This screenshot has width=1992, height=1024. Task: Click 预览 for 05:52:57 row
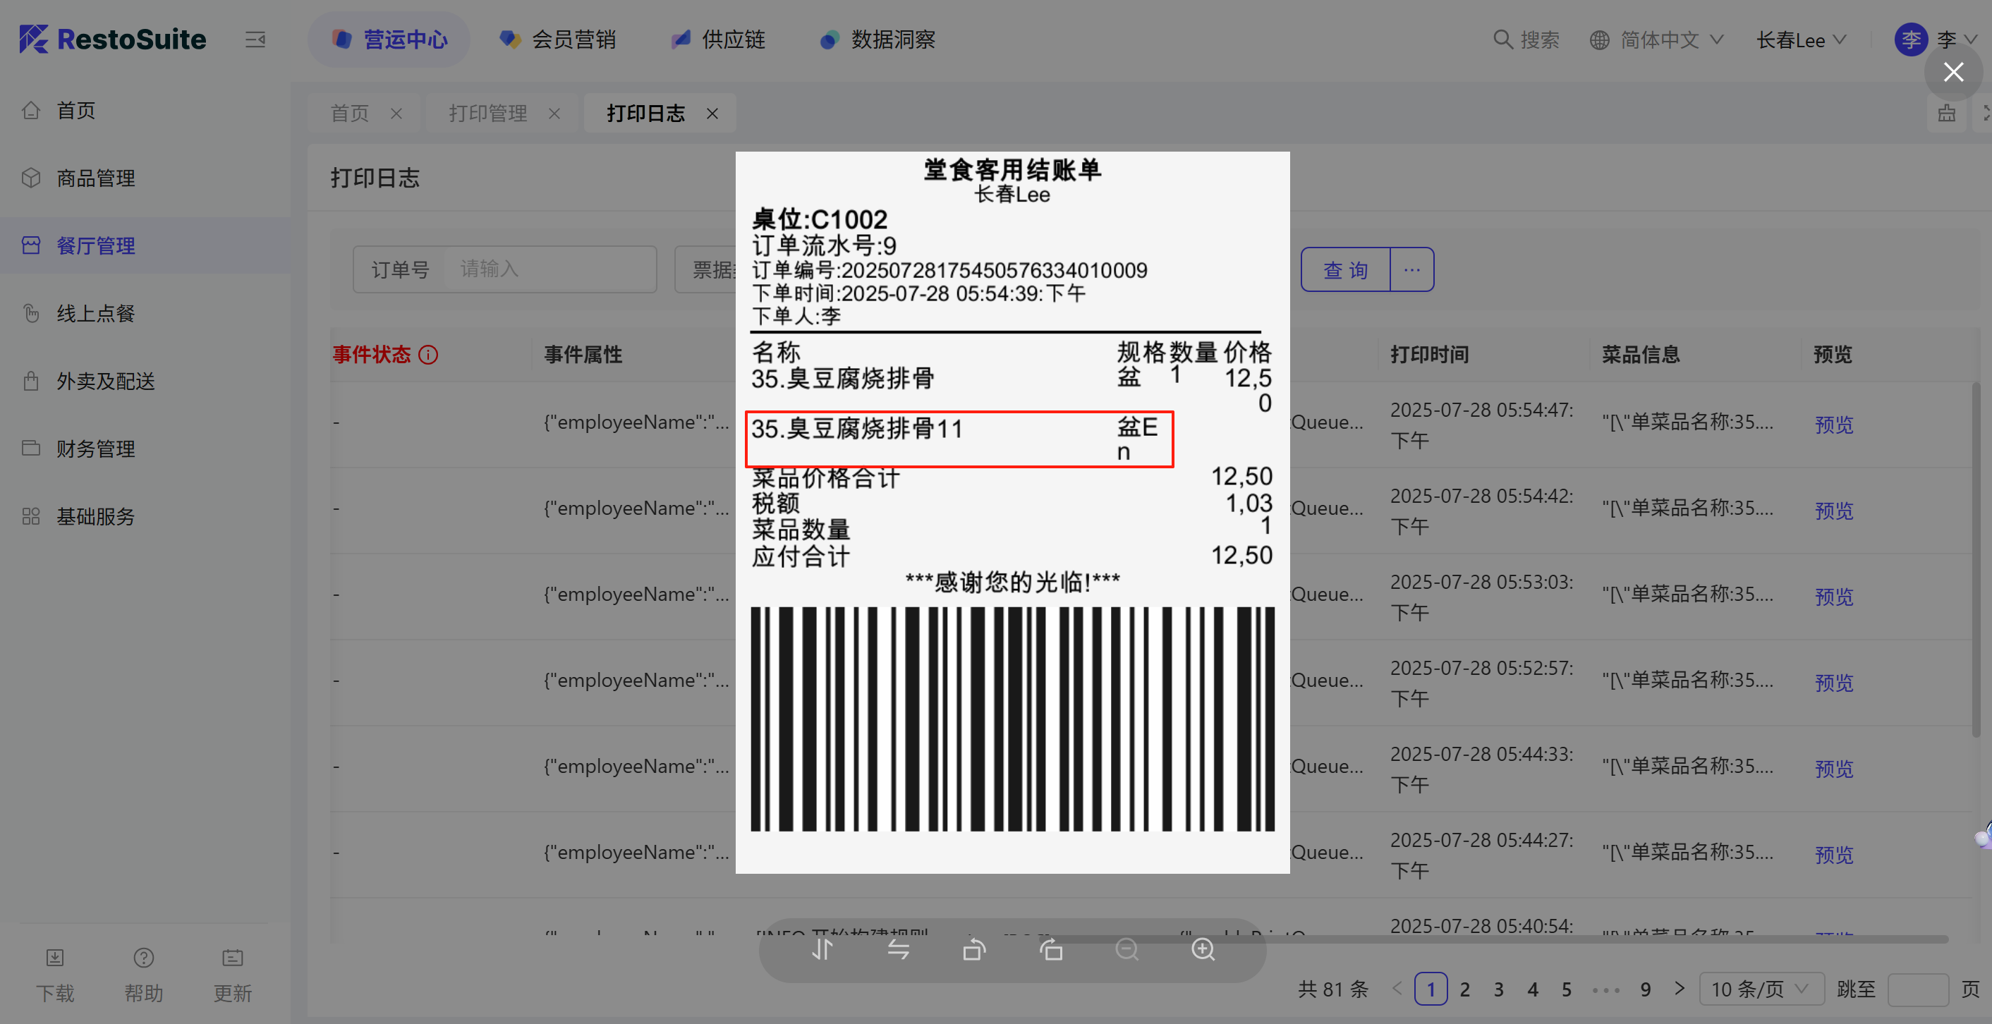[x=1833, y=682]
